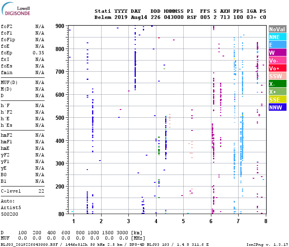Image resolution: width=289 pixels, height=247 pixels.
Task: Click the foF1 parameter label
Action: click(x=7, y=33)
